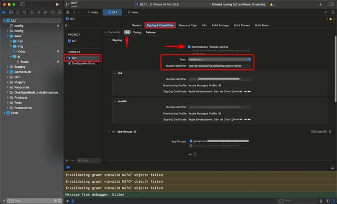Select the DLT target in Targets list
The width and height of the screenshot is (337, 204).
coord(74,58)
